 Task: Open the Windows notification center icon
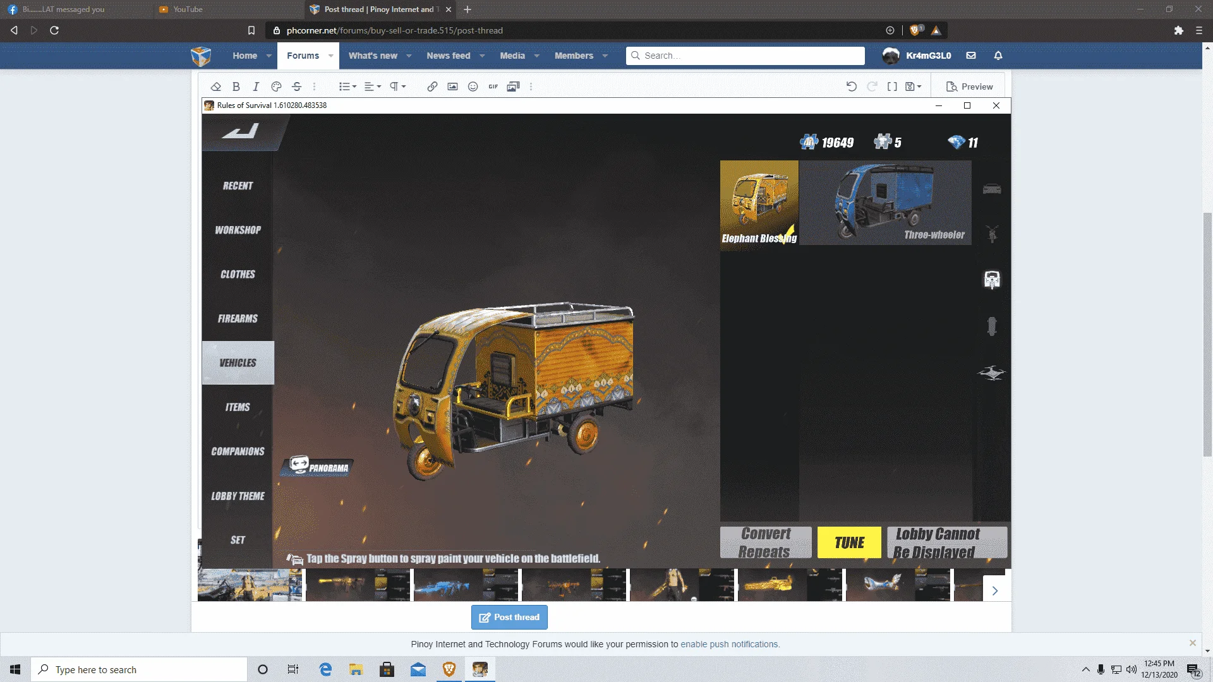tap(1193, 669)
